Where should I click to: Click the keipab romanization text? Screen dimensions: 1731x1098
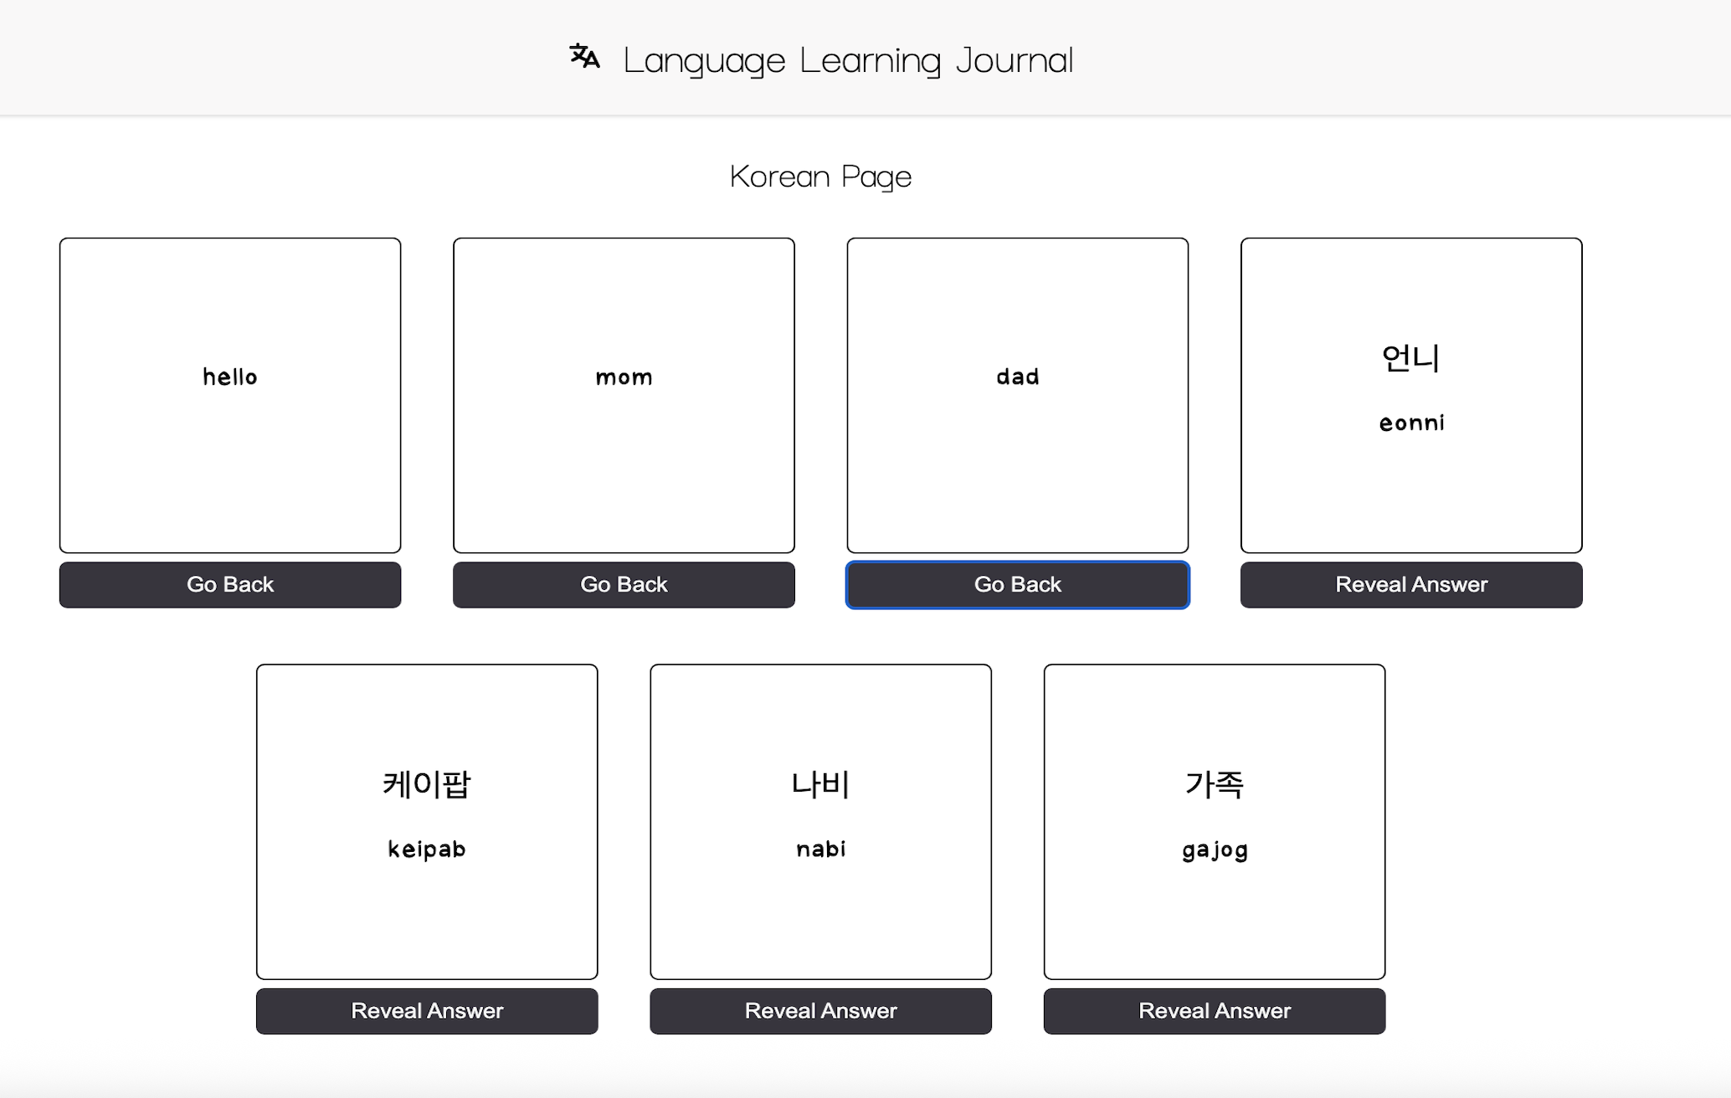coord(427,849)
